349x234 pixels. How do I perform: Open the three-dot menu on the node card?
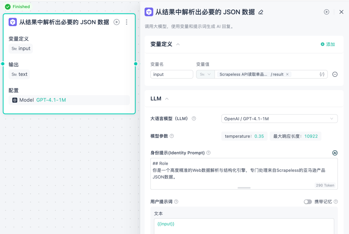pyautogui.click(x=126, y=22)
